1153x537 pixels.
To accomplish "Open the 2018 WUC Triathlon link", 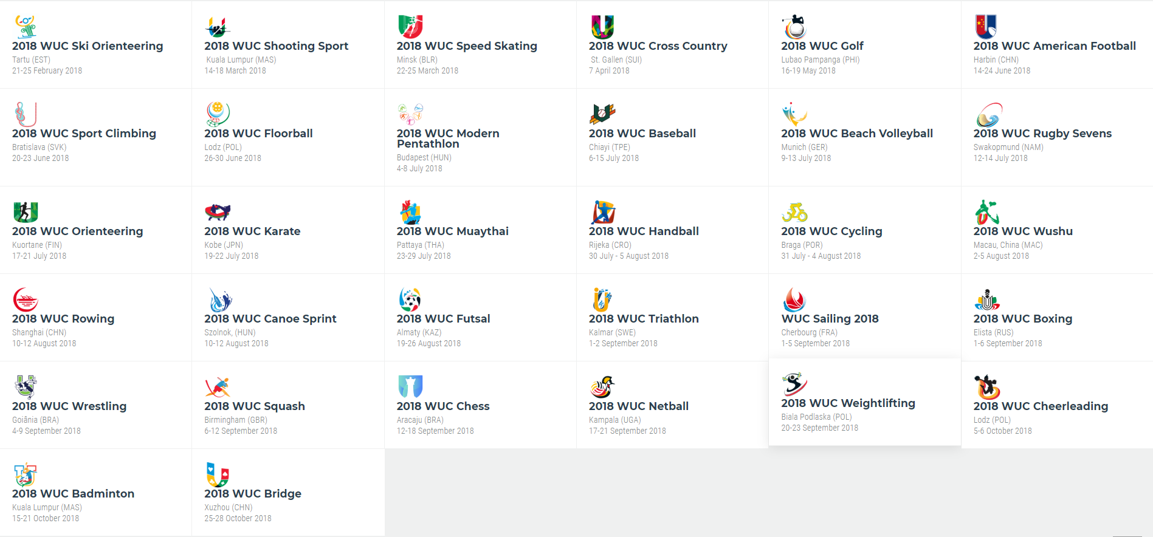I will tap(644, 319).
